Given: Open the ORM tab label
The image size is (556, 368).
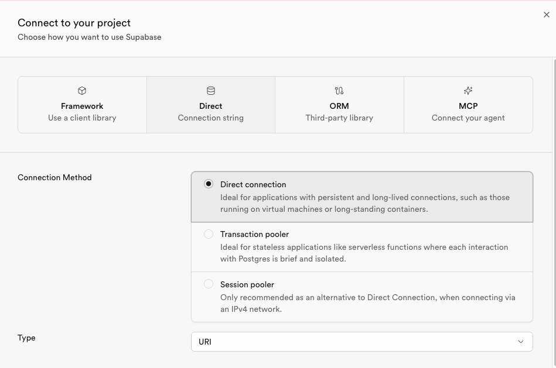Looking at the screenshot, I should coord(339,106).
